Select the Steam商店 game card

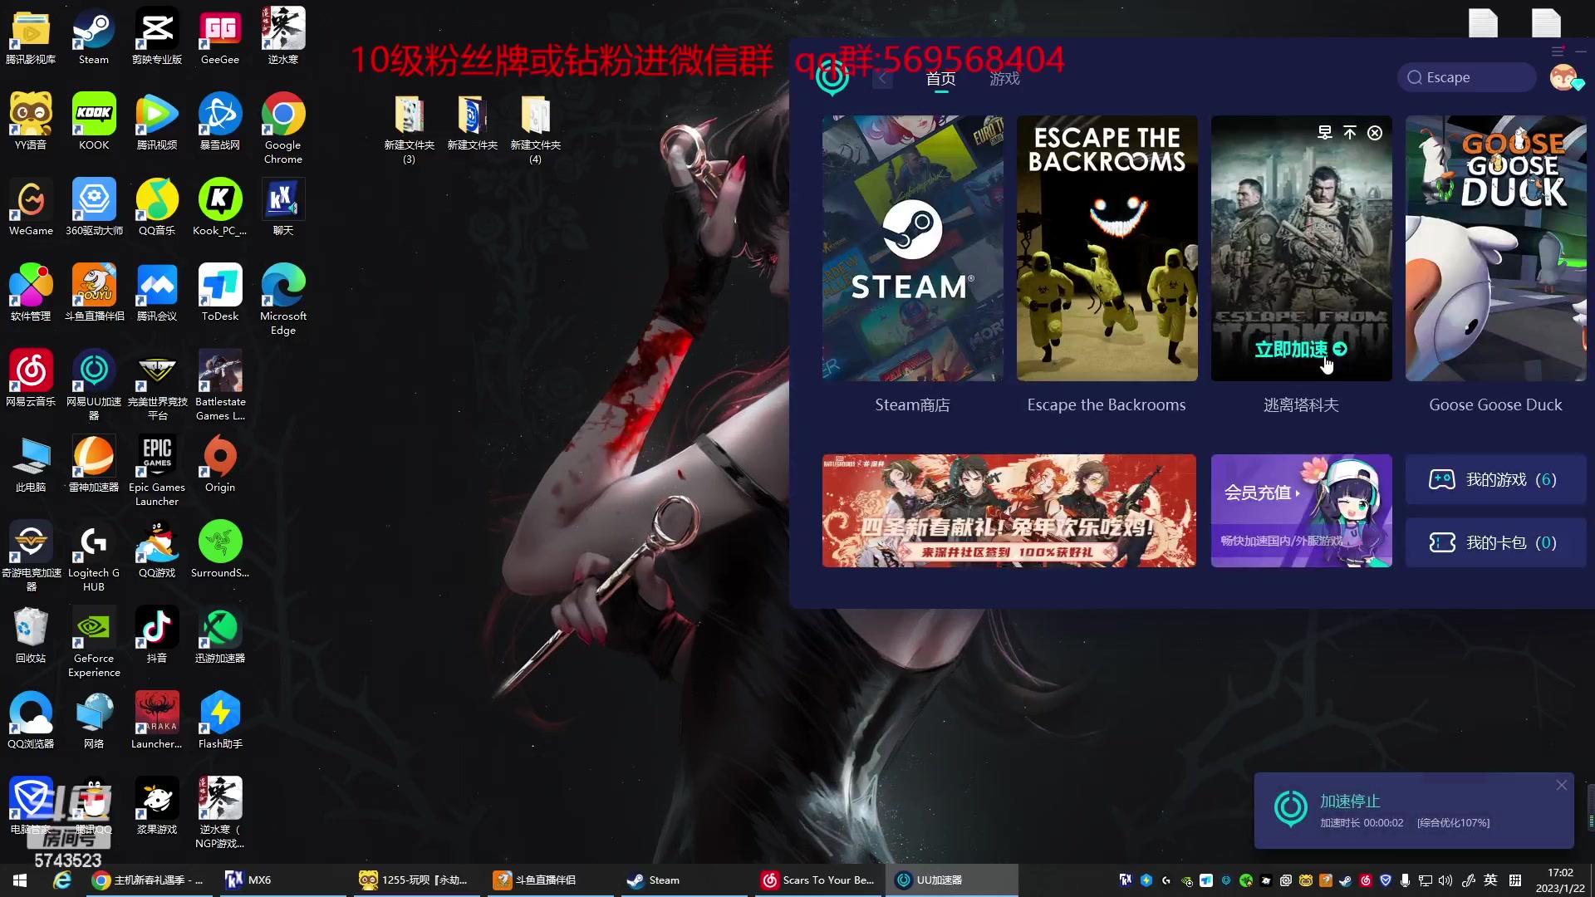[x=912, y=248]
